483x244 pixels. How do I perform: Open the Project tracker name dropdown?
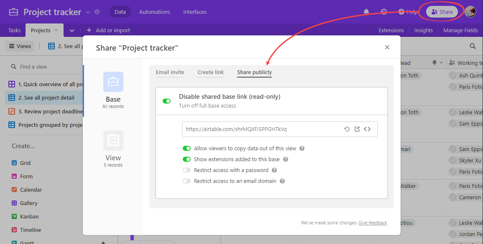click(x=88, y=12)
